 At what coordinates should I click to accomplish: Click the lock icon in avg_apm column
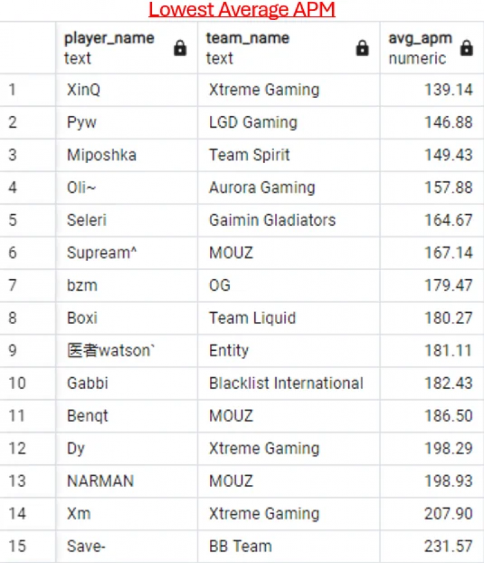pos(467,48)
